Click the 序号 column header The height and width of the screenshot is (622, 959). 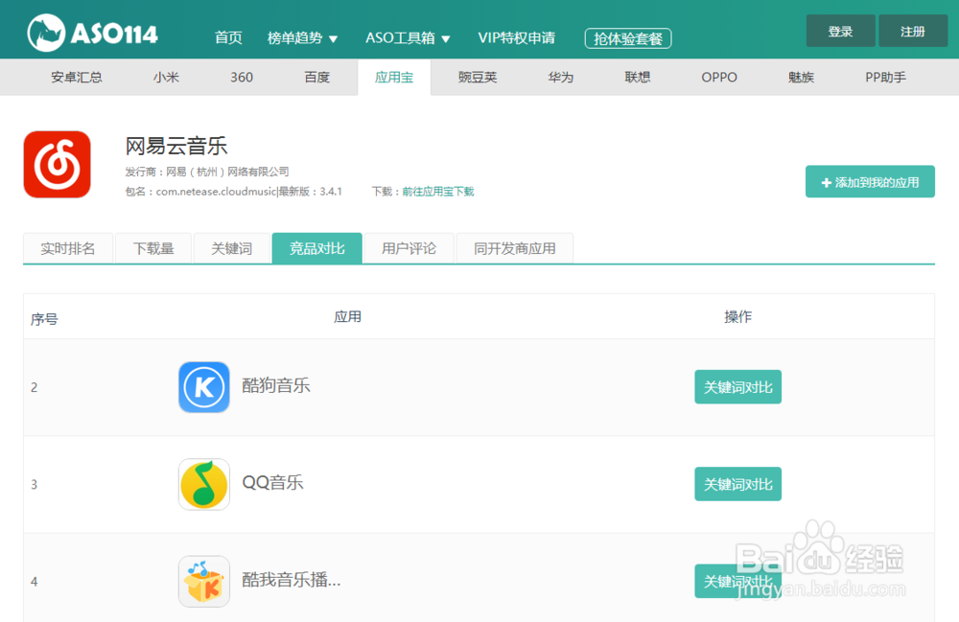pyautogui.click(x=44, y=319)
